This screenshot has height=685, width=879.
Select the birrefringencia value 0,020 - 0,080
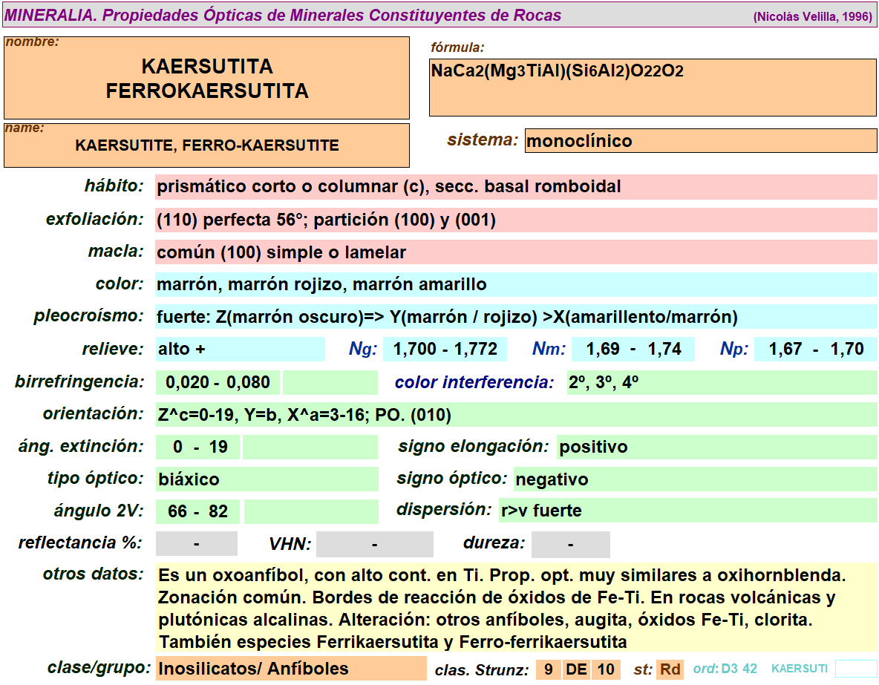(x=218, y=383)
